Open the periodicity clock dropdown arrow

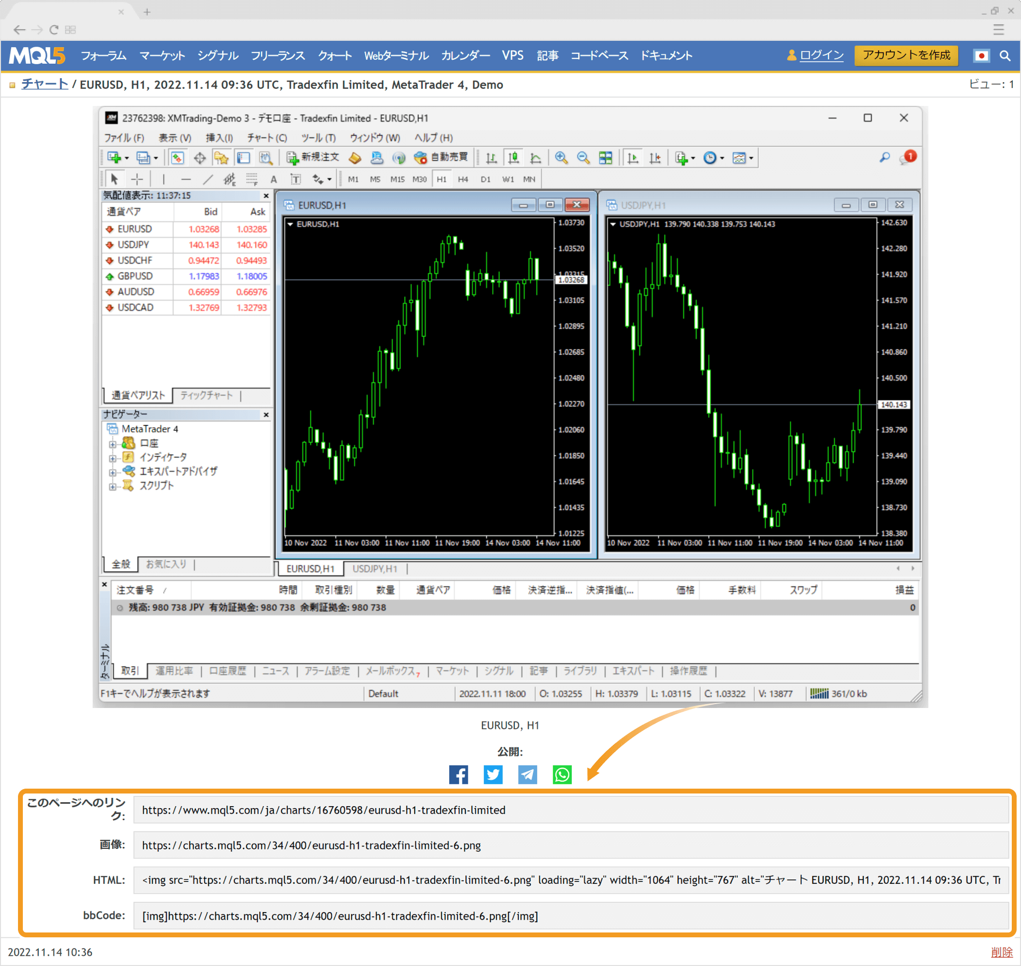(722, 158)
